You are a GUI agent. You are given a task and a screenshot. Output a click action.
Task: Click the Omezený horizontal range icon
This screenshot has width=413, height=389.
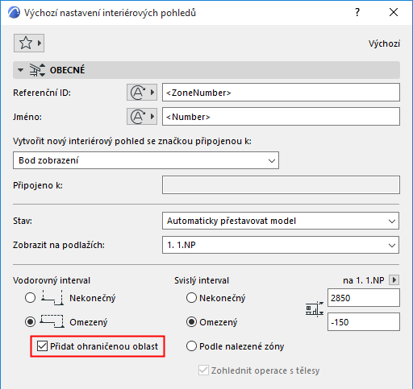pos(52,321)
